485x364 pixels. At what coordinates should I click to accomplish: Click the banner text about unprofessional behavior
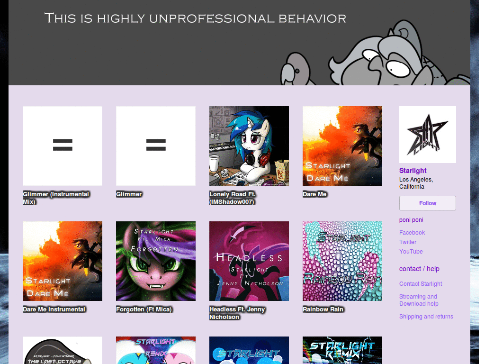pyautogui.click(x=195, y=18)
